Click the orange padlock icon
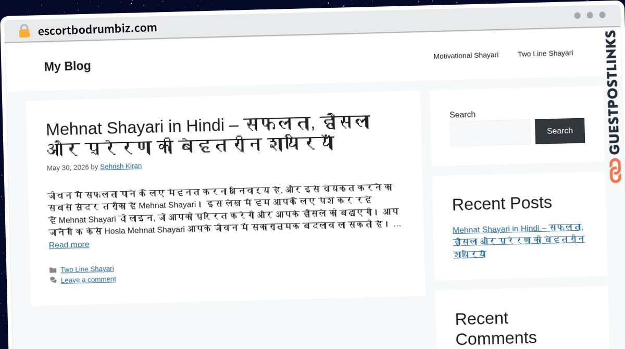This screenshot has width=625, height=349. pyautogui.click(x=24, y=31)
